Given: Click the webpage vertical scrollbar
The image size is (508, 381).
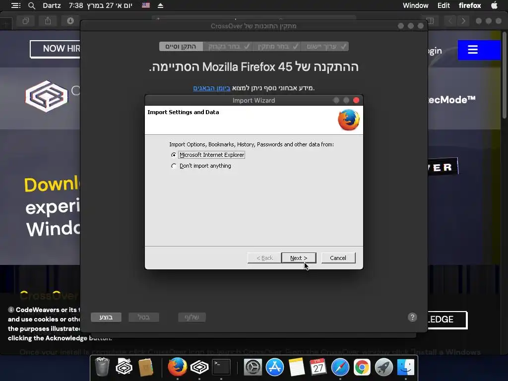Looking at the screenshot, I should pyautogui.click(x=504, y=75).
